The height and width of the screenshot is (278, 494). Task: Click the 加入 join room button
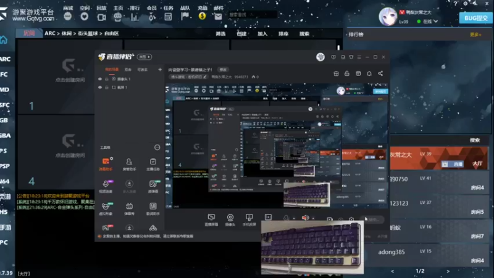(262, 34)
